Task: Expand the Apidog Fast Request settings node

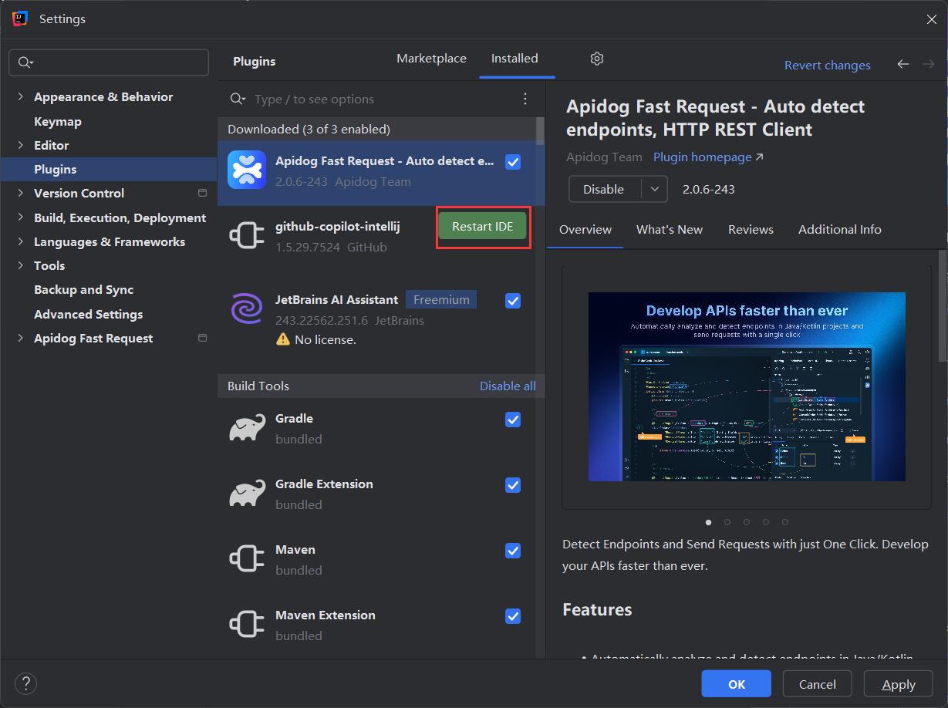Action: tap(20, 338)
